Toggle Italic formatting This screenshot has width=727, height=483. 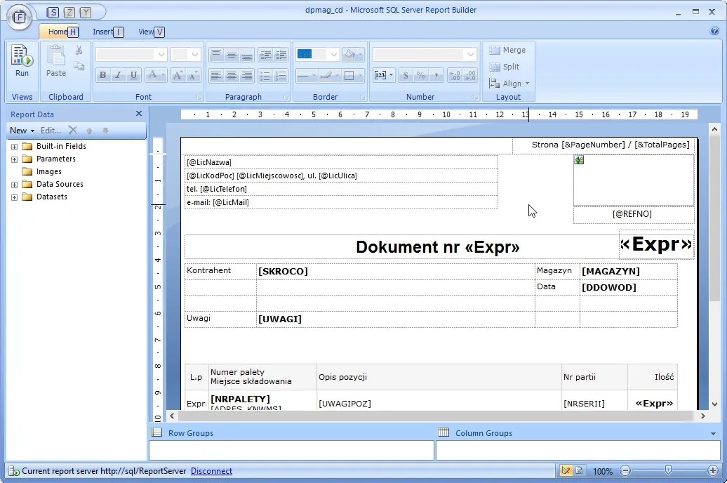tap(118, 75)
